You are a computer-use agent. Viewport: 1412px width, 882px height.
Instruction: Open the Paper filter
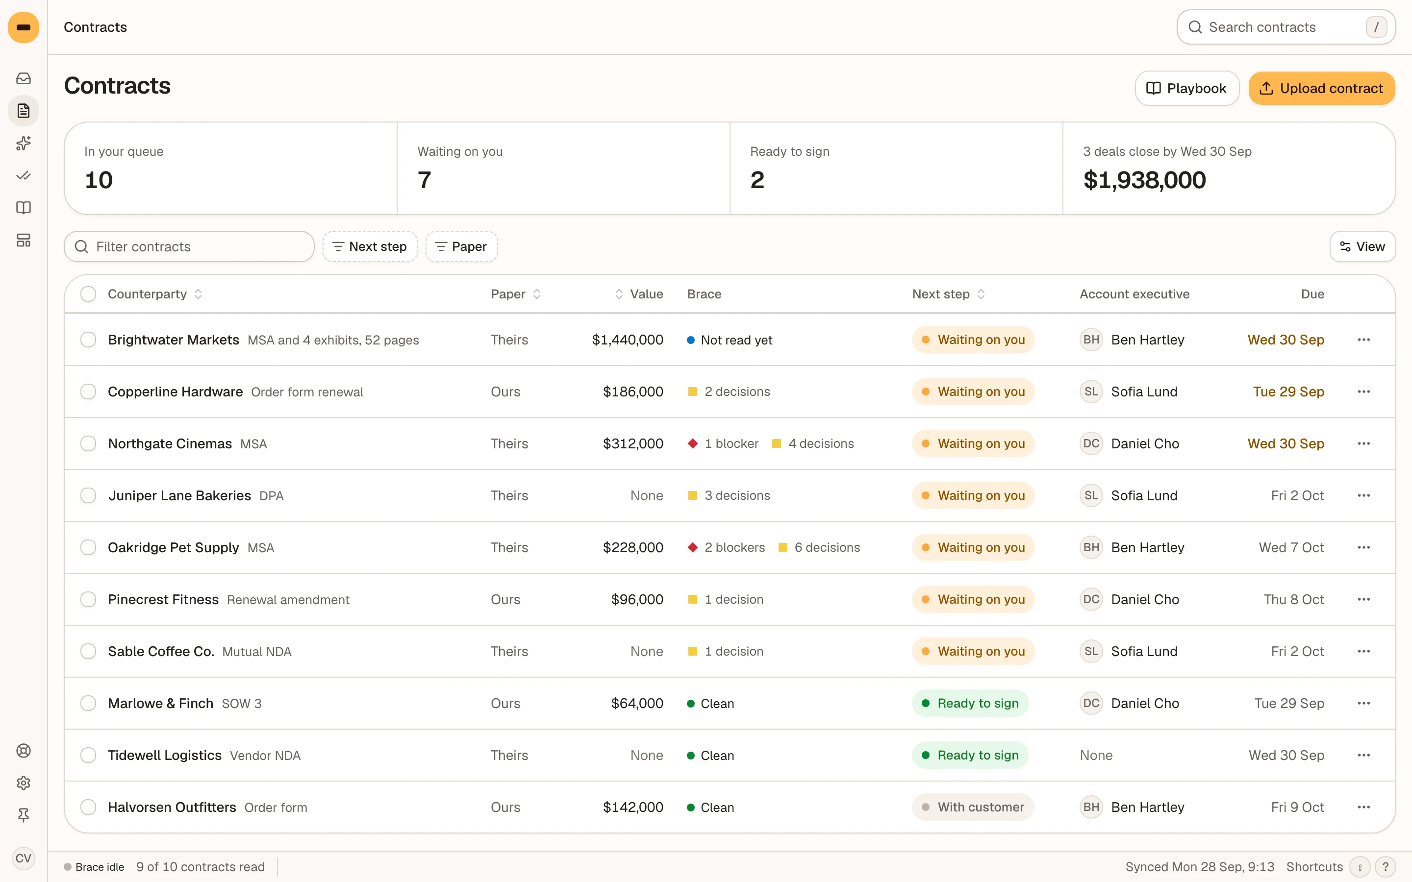pos(461,246)
